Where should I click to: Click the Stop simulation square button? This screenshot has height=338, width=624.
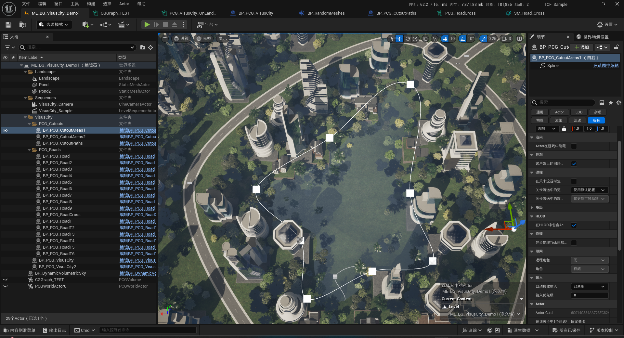(165, 25)
